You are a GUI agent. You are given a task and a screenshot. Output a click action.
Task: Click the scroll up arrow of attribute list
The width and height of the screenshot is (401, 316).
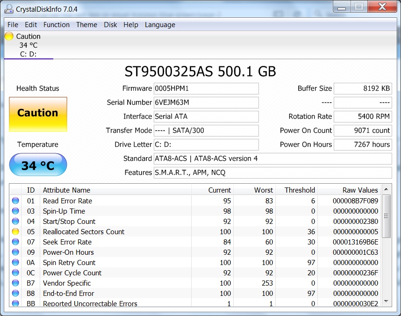tap(386, 189)
